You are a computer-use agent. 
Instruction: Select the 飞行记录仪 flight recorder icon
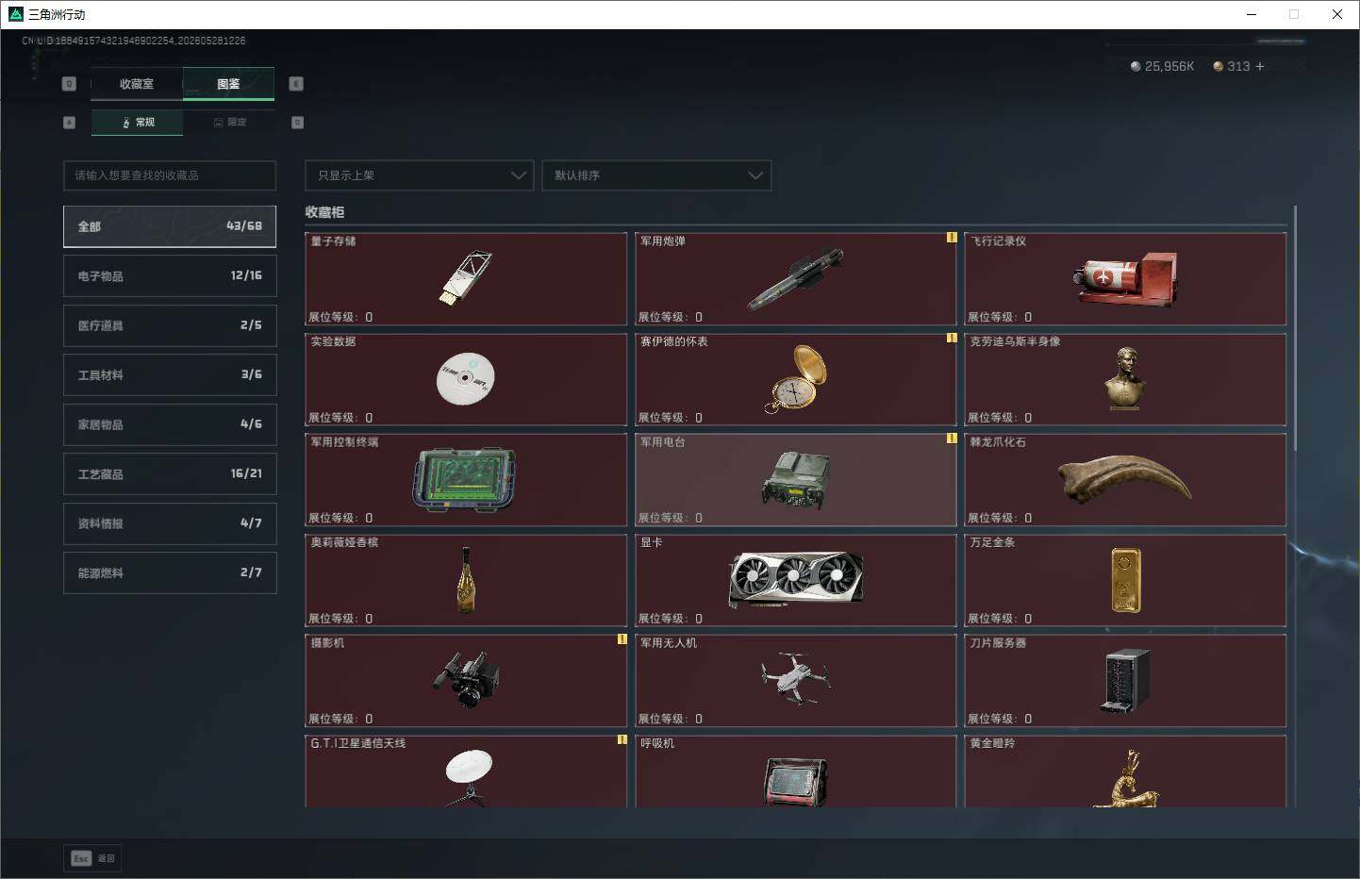point(1124,279)
